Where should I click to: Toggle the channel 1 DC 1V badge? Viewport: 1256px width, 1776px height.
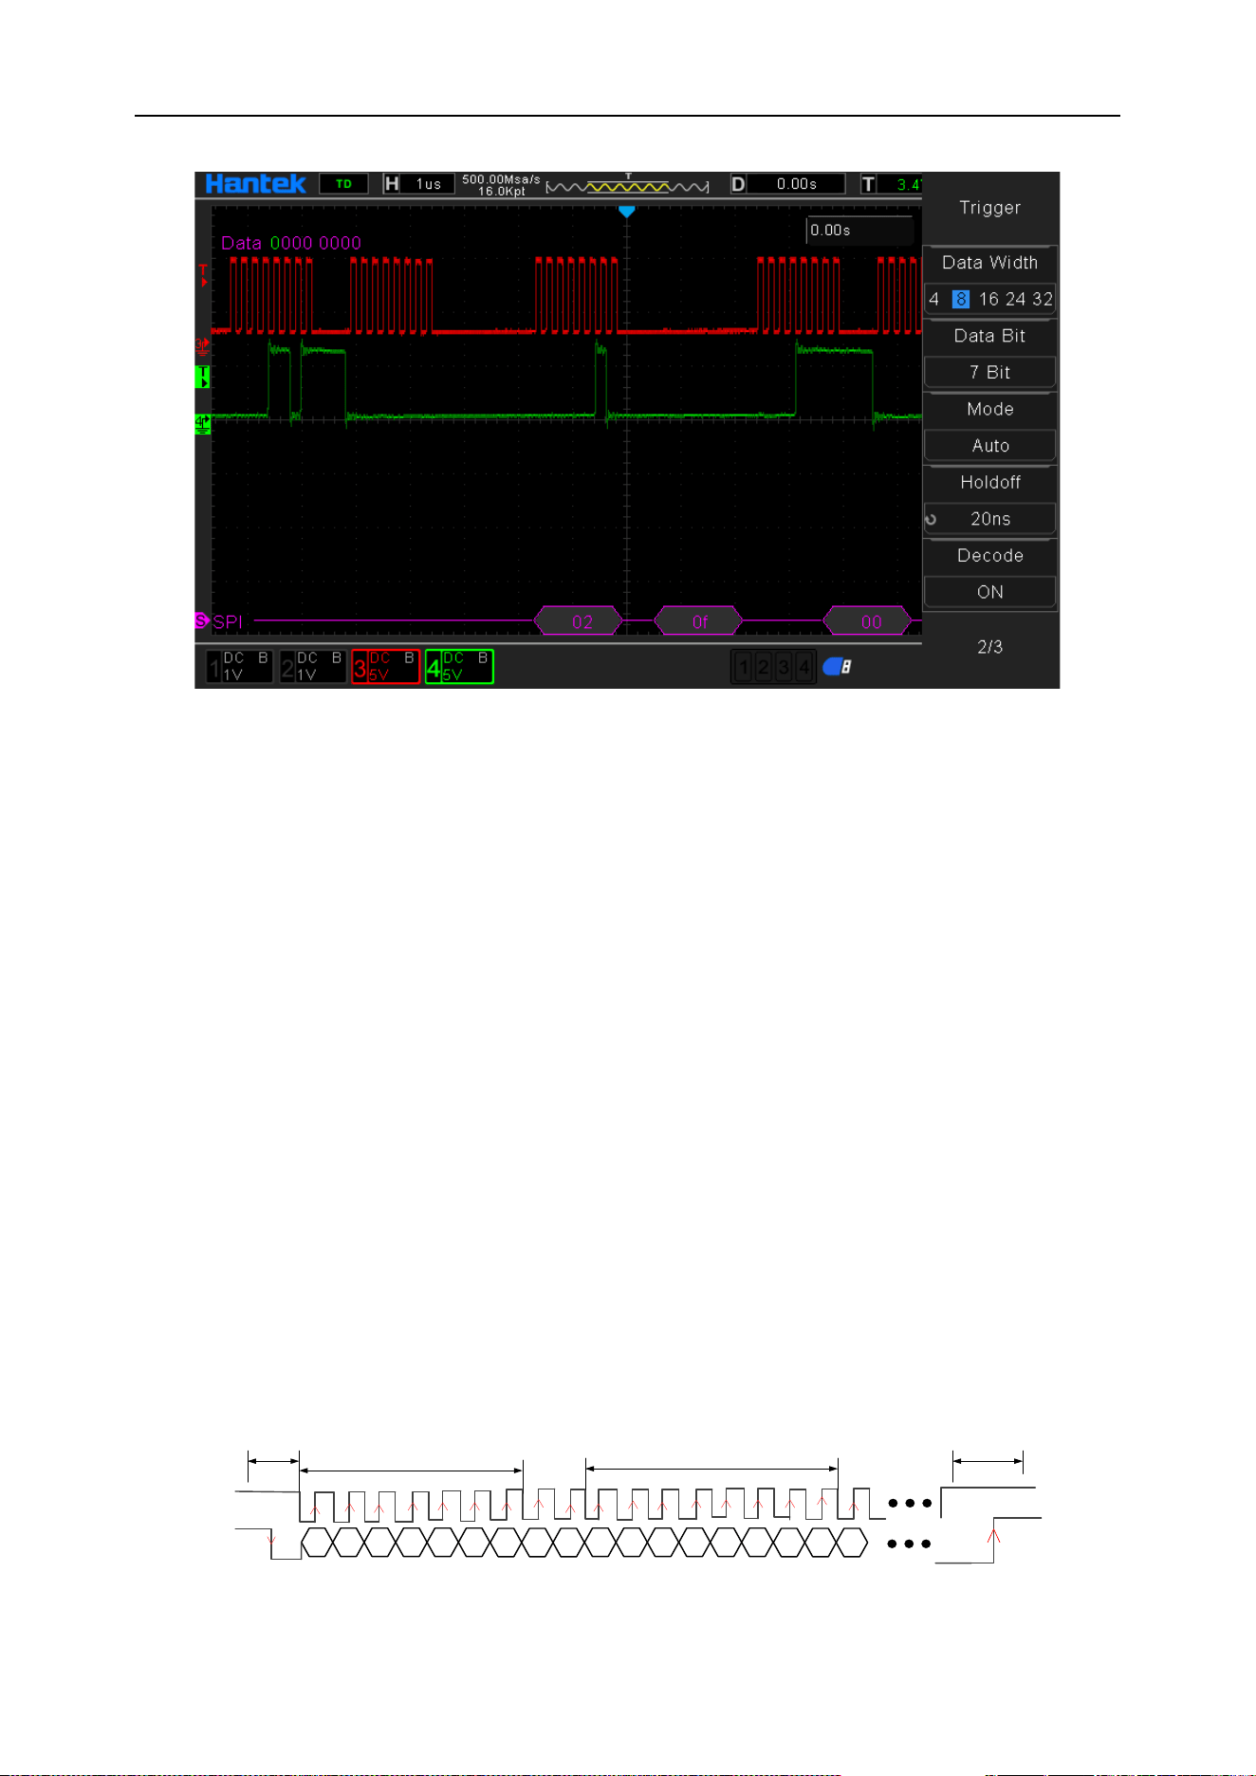click(240, 667)
